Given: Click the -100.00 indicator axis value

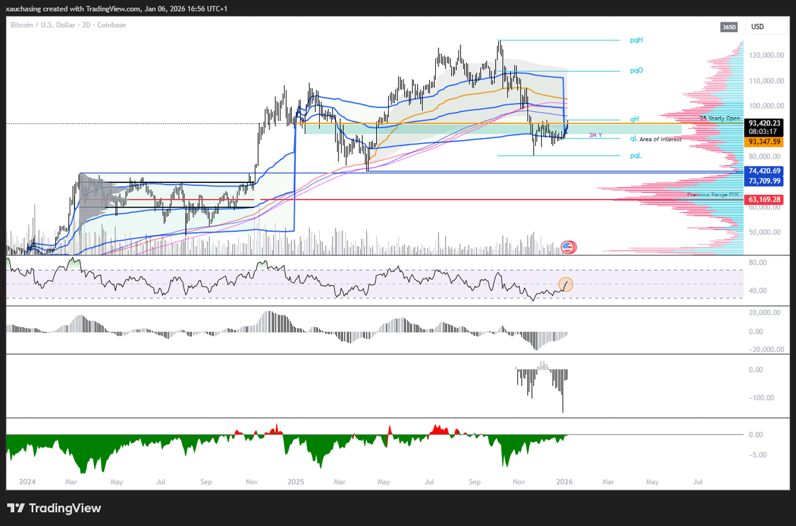Looking at the screenshot, I should (761, 397).
